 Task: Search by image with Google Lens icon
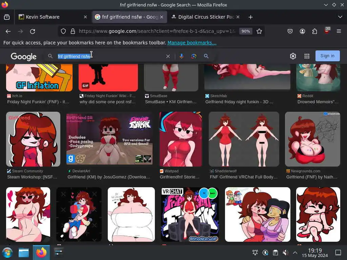[x=193, y=56]
